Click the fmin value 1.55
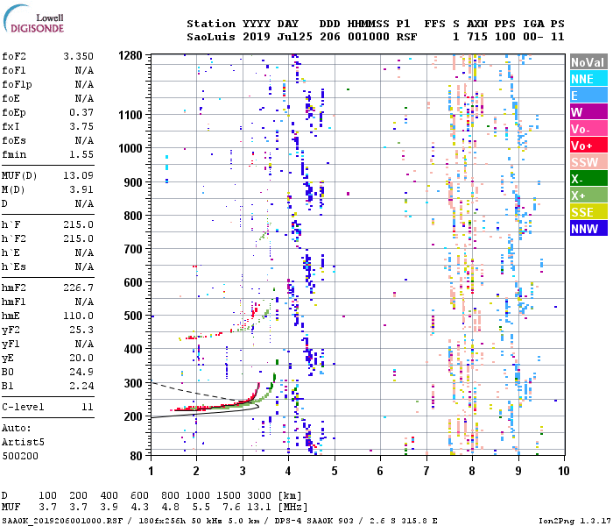The height and width of the screenshot is (526, 613). coord(81,154)
